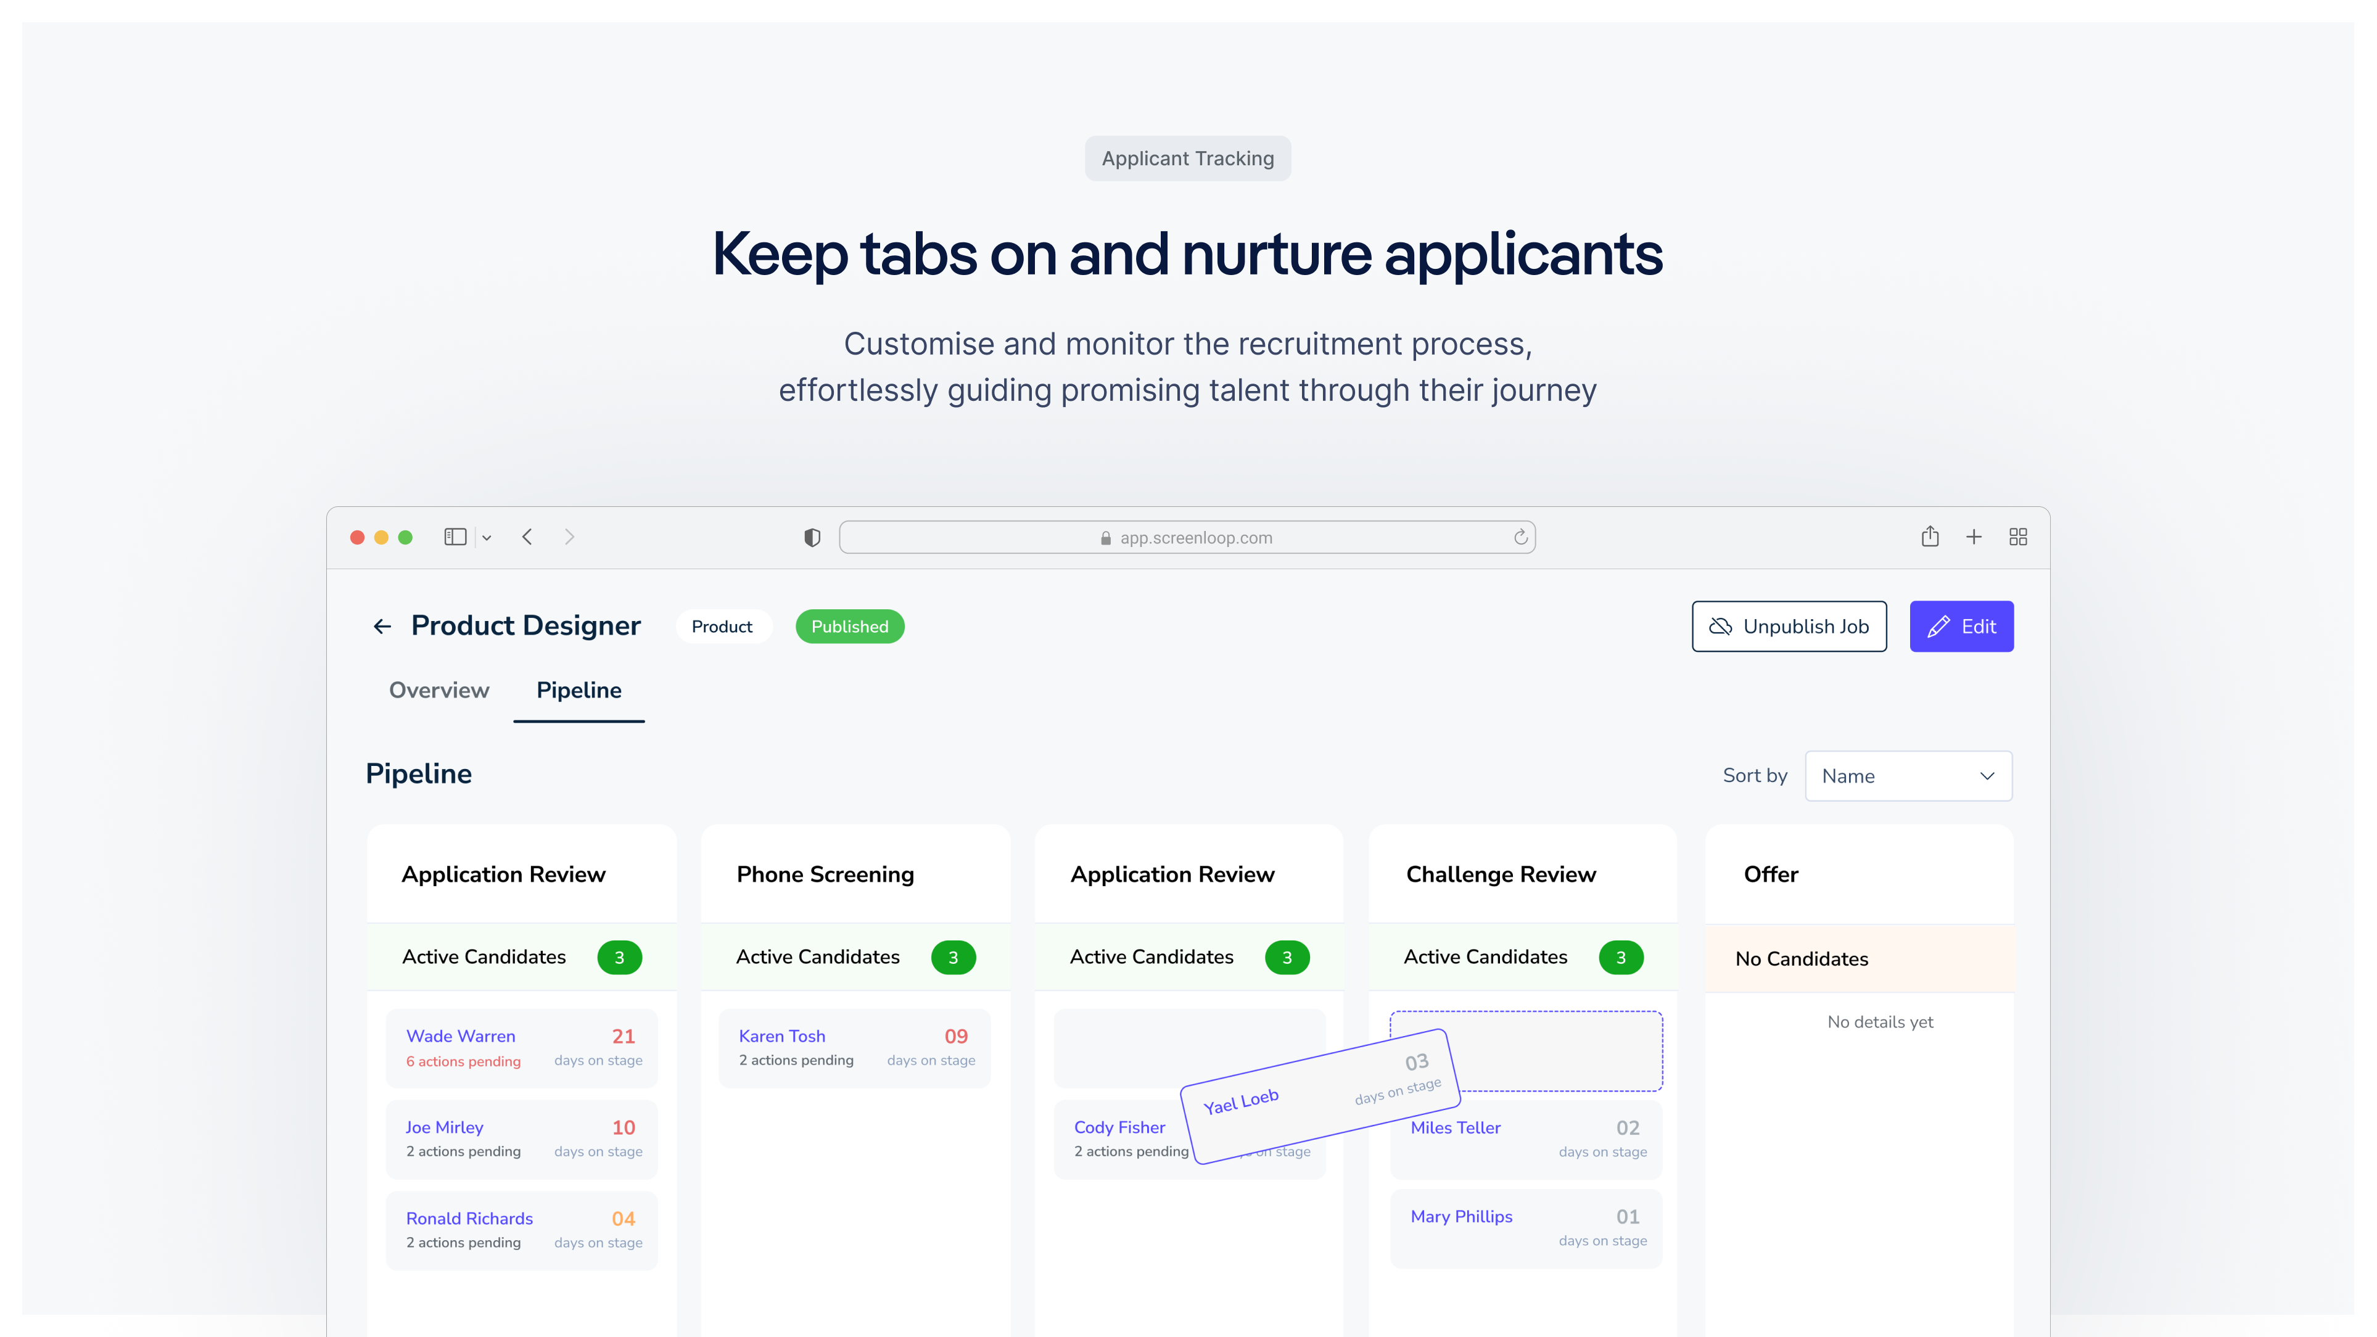Select the Pipeline tab
The image size is (2377, 1337).
click(x=579, y=690)
